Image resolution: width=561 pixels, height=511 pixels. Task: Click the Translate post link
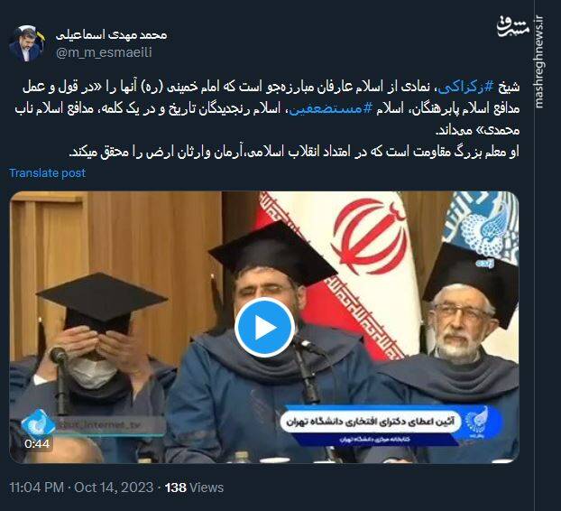[47, 173]
